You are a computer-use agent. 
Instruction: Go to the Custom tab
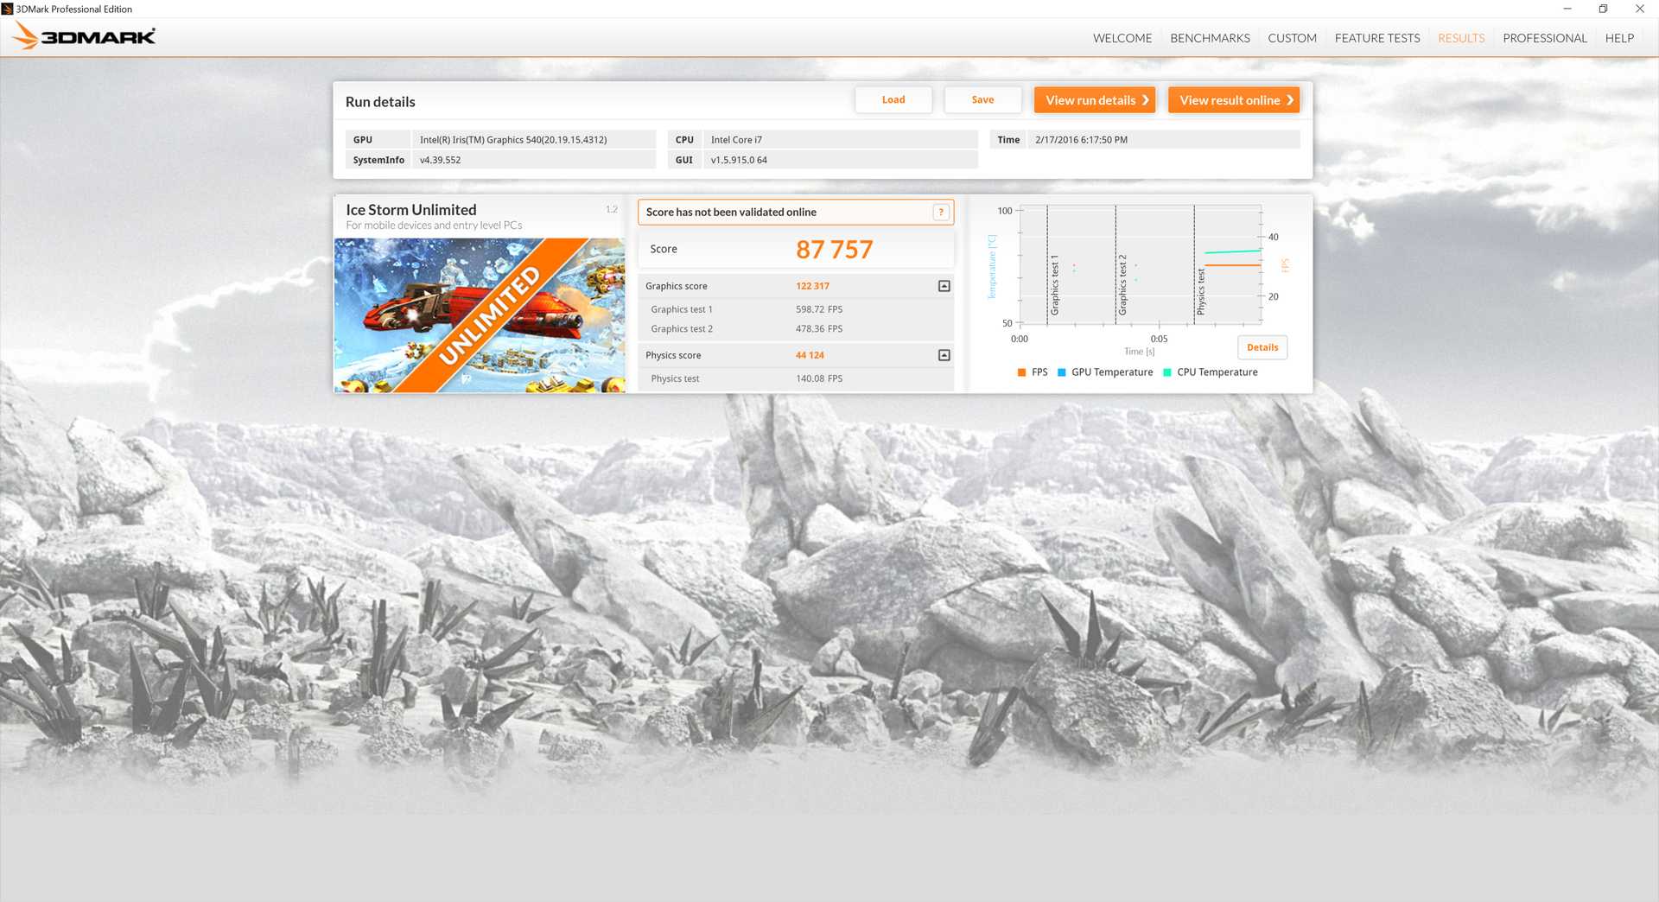[1292, 38]
